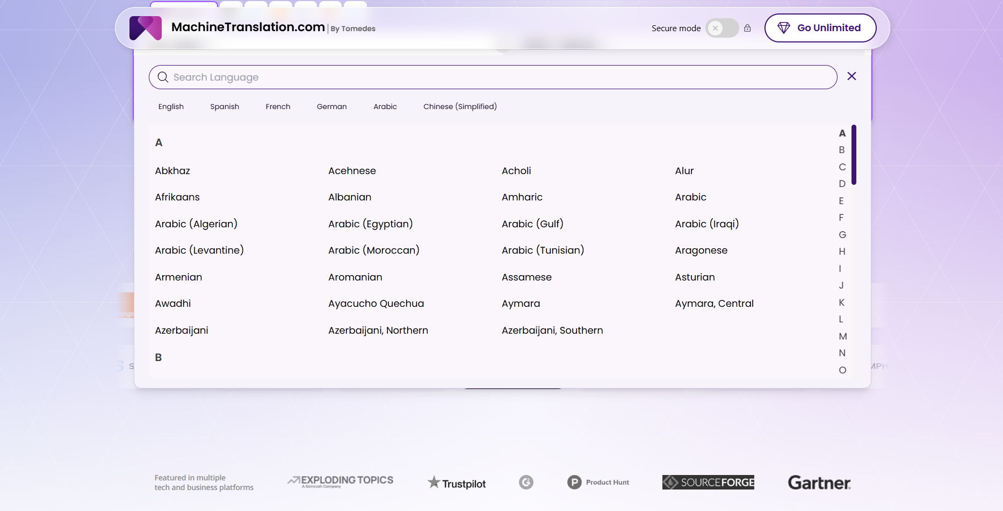Image resolution: width=1003 pixels, height=511 pixels.
Task: Choose Assamese language
Action: pyautogui.click(x=526, y=277)
